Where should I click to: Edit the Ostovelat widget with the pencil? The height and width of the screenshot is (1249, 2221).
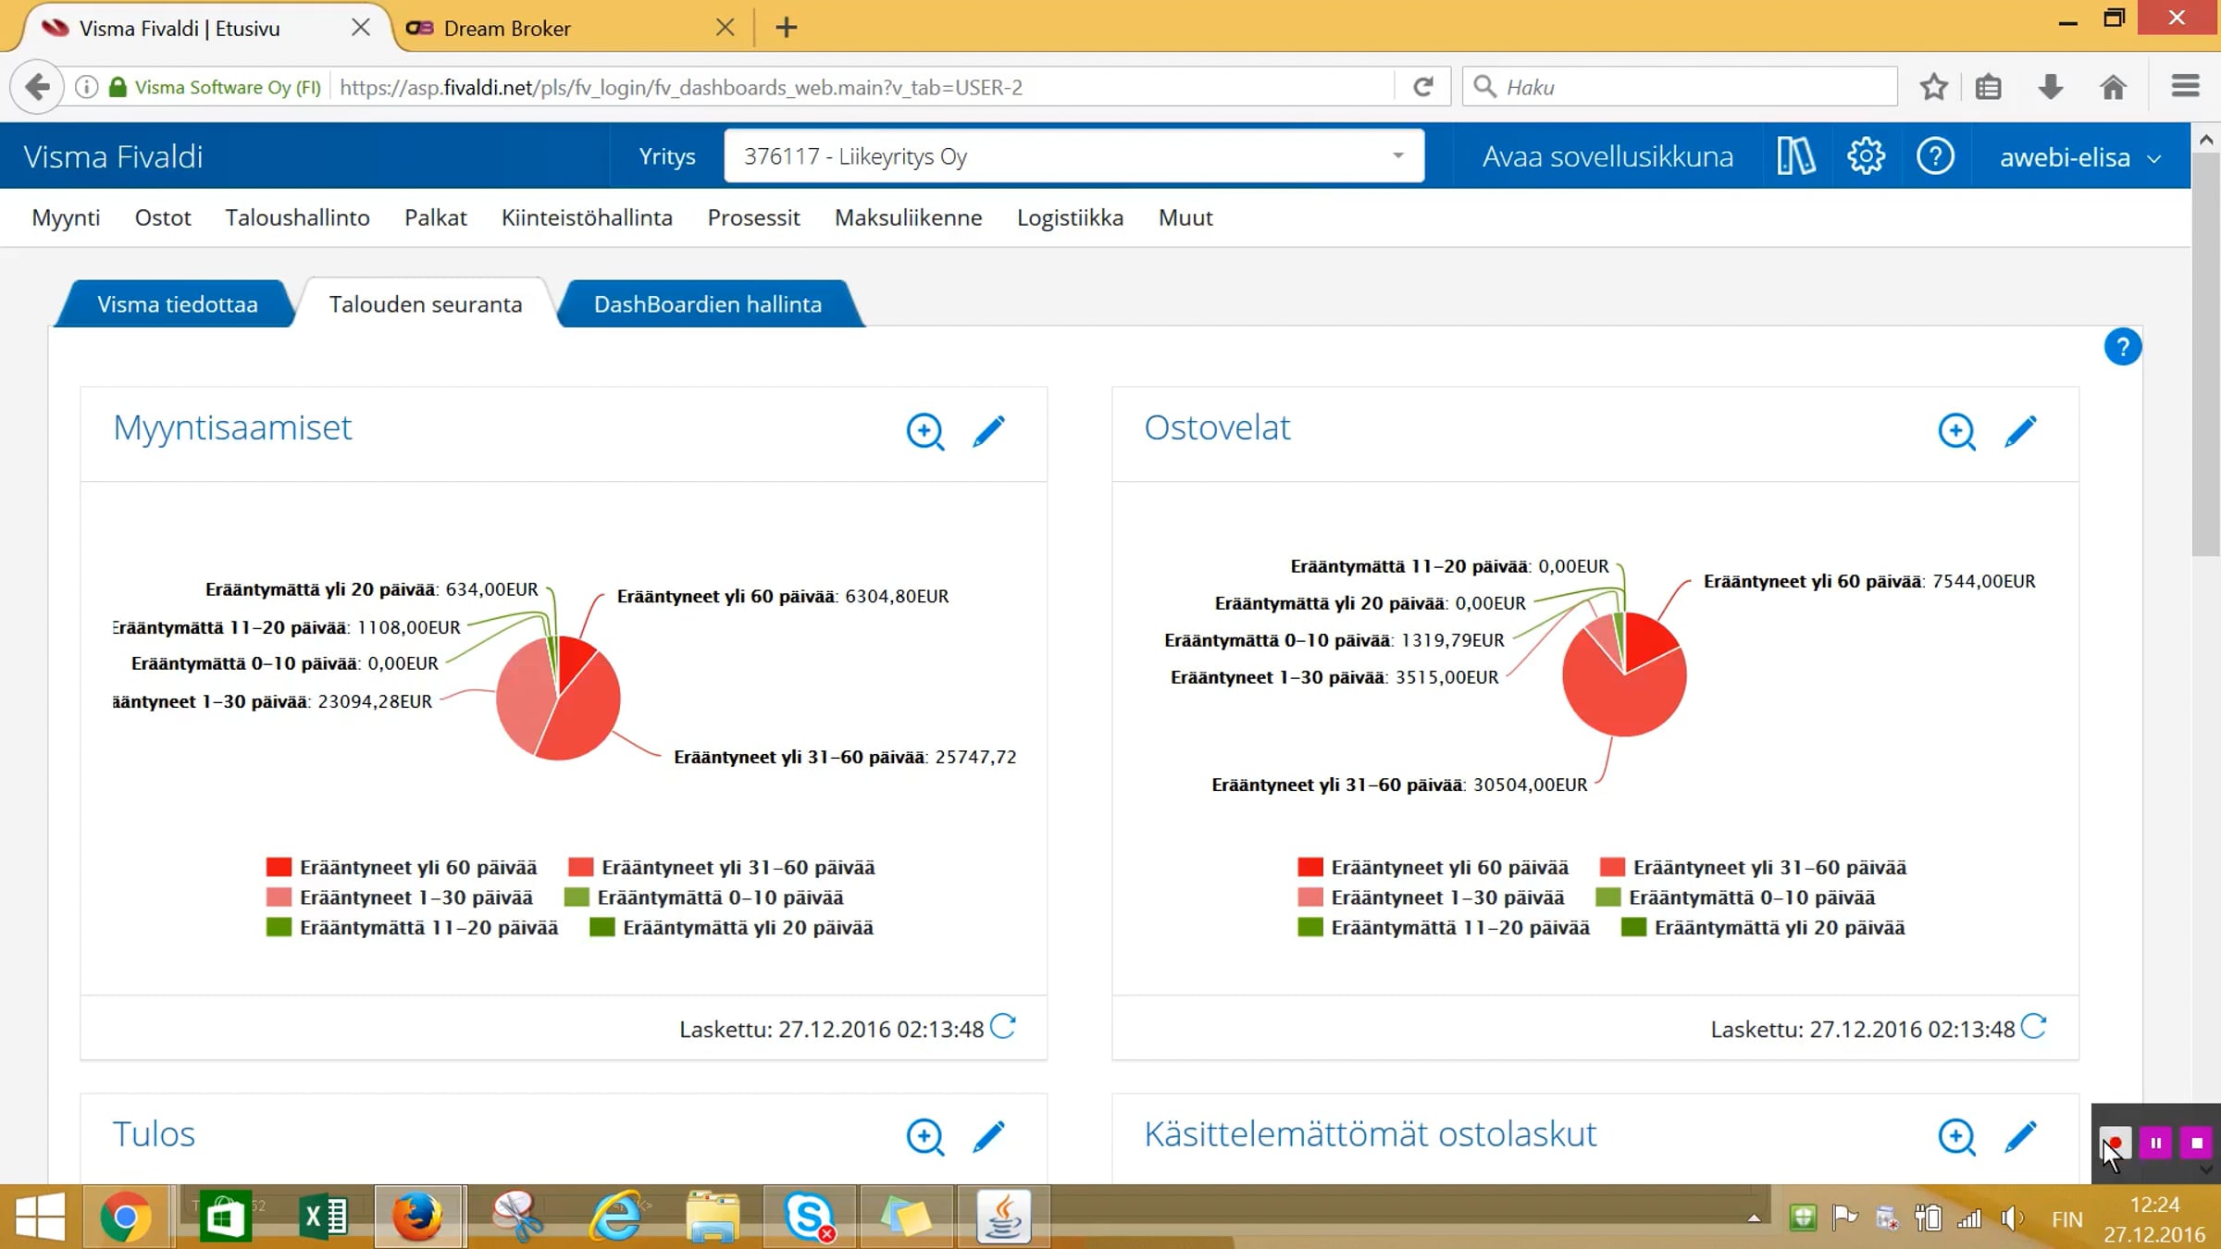(2020, 431)
